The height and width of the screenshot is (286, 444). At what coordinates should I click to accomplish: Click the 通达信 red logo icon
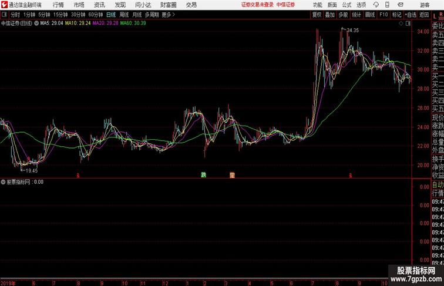coord(4,5)
